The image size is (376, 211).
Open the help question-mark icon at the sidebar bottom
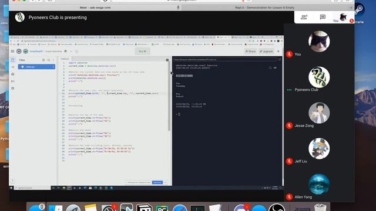coord(12,181)
